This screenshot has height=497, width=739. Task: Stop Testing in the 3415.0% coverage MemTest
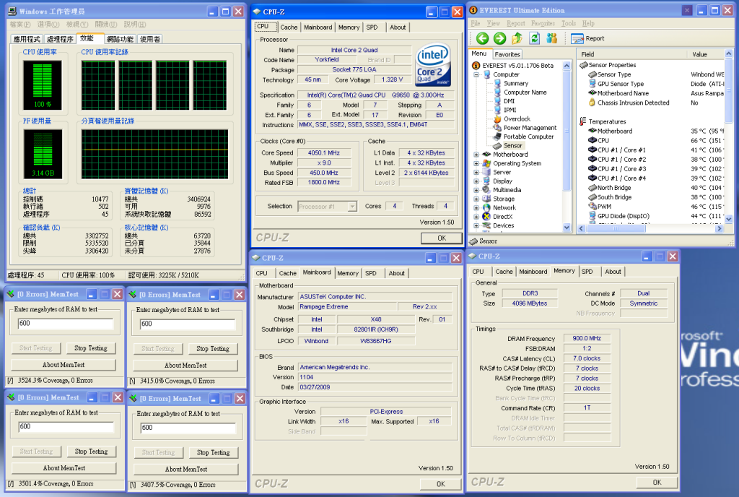(x=213, y=349)
